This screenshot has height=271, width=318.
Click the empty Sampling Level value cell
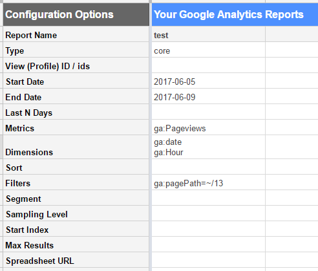click(208, 213)
